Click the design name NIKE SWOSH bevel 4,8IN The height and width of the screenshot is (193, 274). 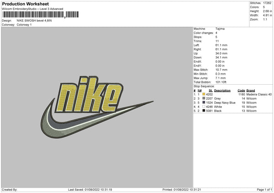coord(34,20)
